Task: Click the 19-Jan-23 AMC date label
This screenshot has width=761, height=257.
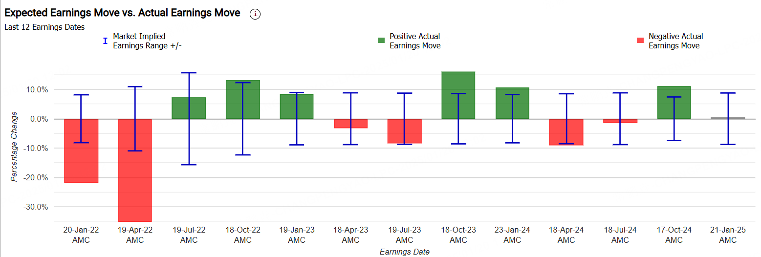Action: tap(297, 235)
